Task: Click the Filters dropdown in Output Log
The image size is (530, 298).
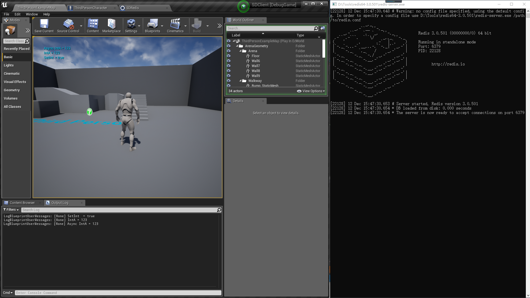Action: point(11,210)
